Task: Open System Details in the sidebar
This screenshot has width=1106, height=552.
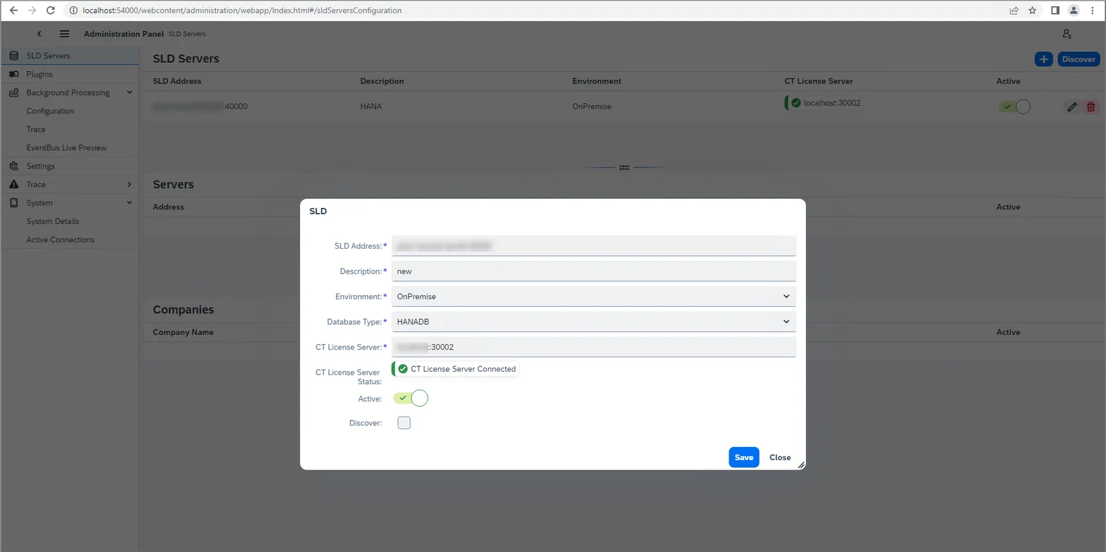Action: coord(53,222)
